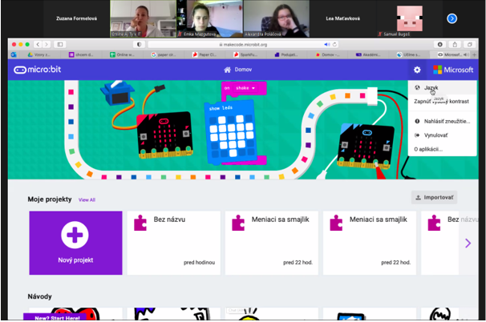Switch to Online w... tab
Screen dimensions: 486x322
[122, 54]
